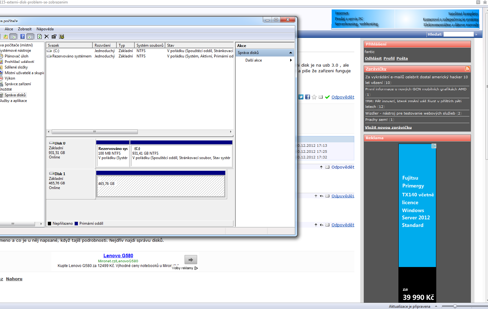Expand the Další akce submenu arrow
The width and height of the screenshot is (488, 309).
pos(291,60)
